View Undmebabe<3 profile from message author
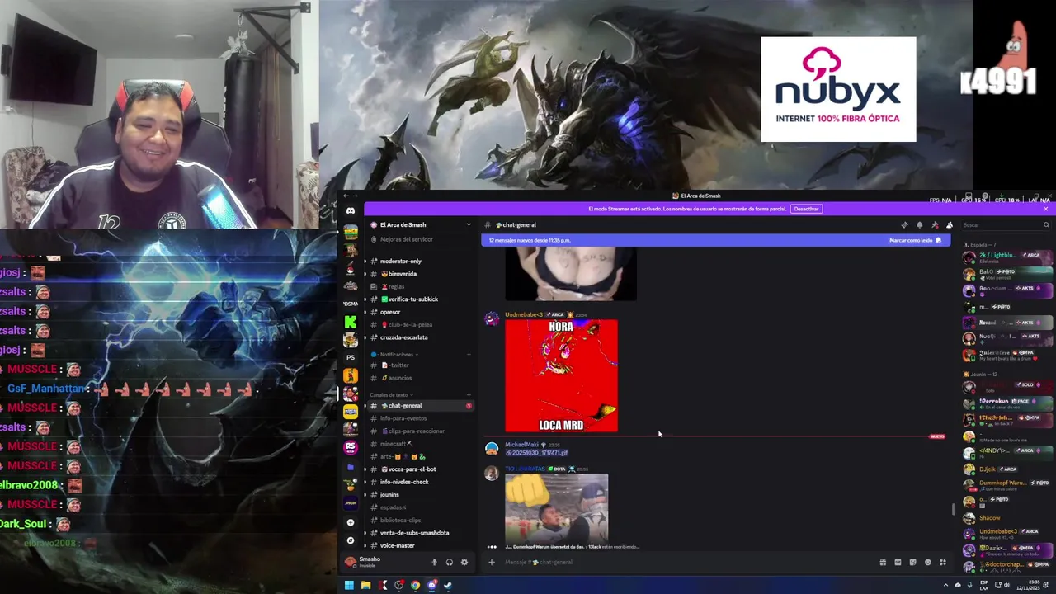Viewport: 1056px width, 594px height. point(524,314)
